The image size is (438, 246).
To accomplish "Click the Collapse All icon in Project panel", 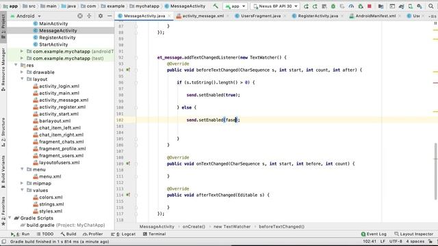I will click(x=89, y=16).
